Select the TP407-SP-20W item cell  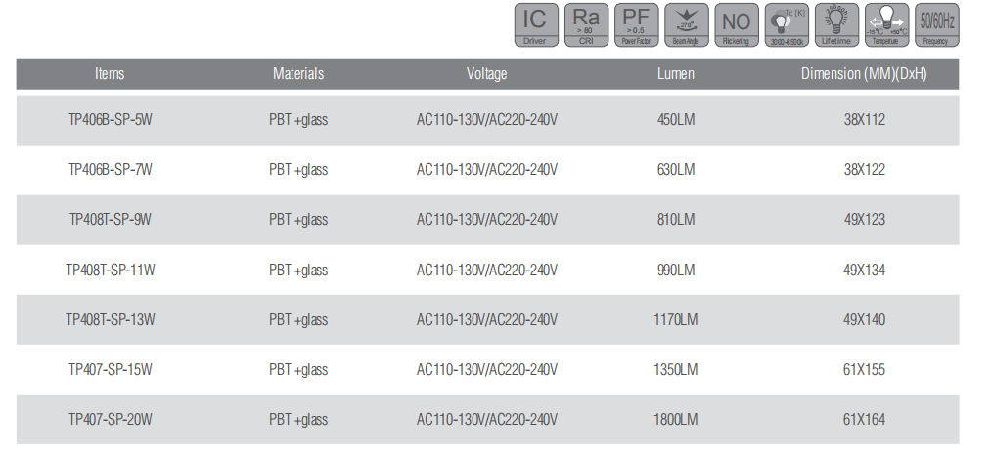coord(110,420)
